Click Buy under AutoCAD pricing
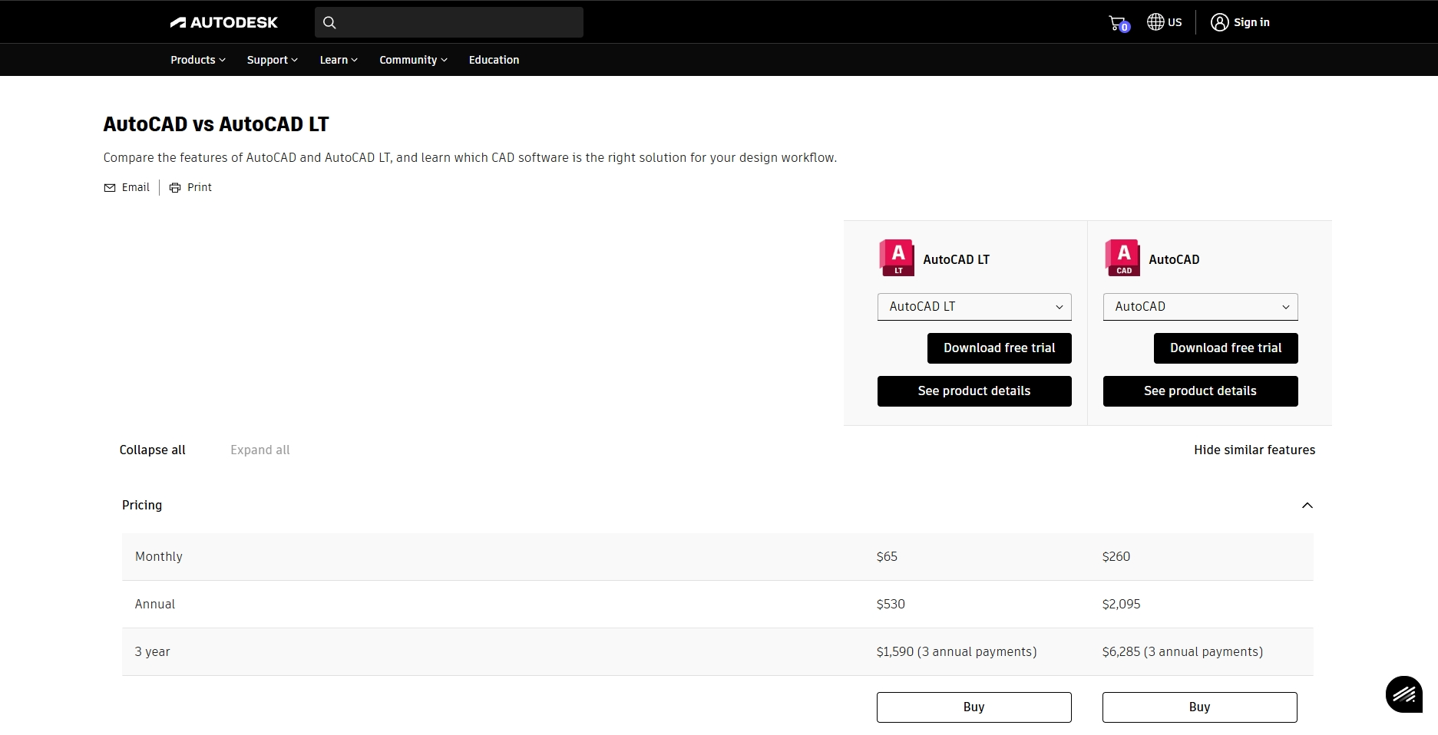 coord(1199,707)
